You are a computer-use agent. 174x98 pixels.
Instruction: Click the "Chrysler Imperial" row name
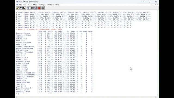[25, 76]
